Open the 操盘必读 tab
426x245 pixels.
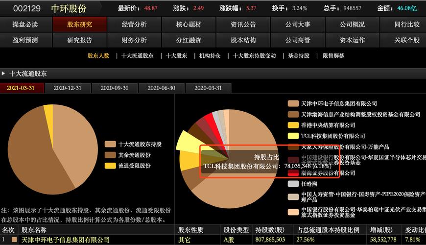point(25,24)
